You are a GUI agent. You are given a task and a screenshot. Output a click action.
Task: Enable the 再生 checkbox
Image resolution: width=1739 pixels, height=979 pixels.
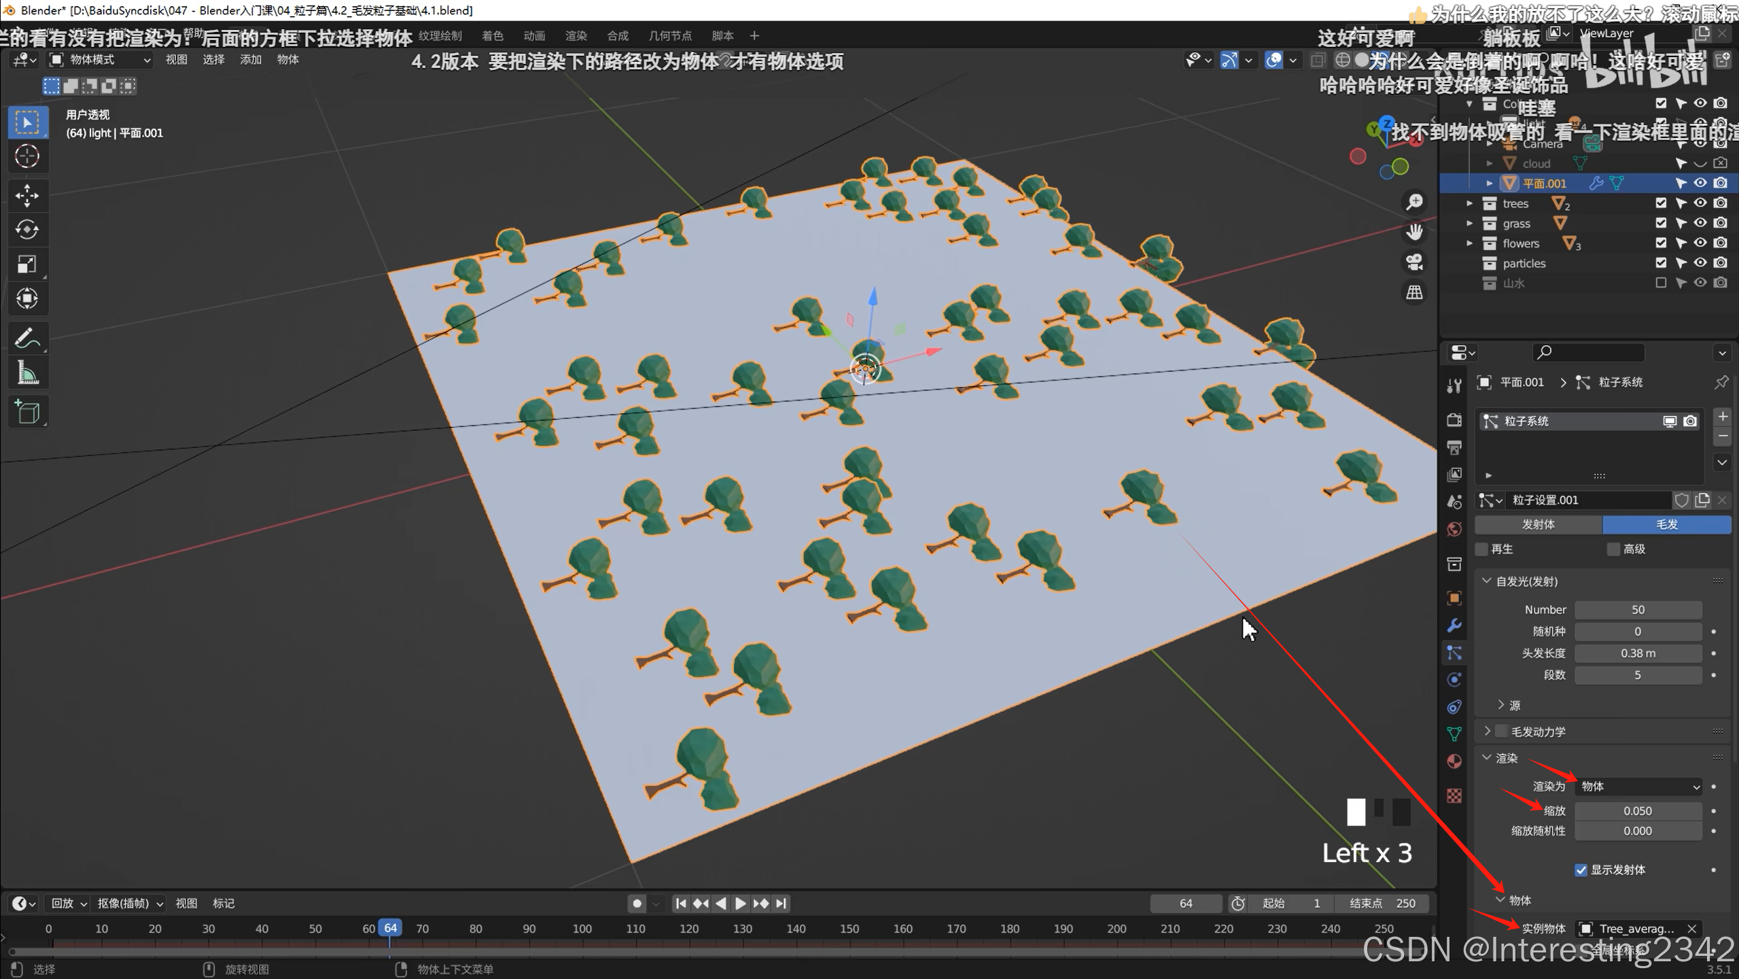tap(1482, 549)
